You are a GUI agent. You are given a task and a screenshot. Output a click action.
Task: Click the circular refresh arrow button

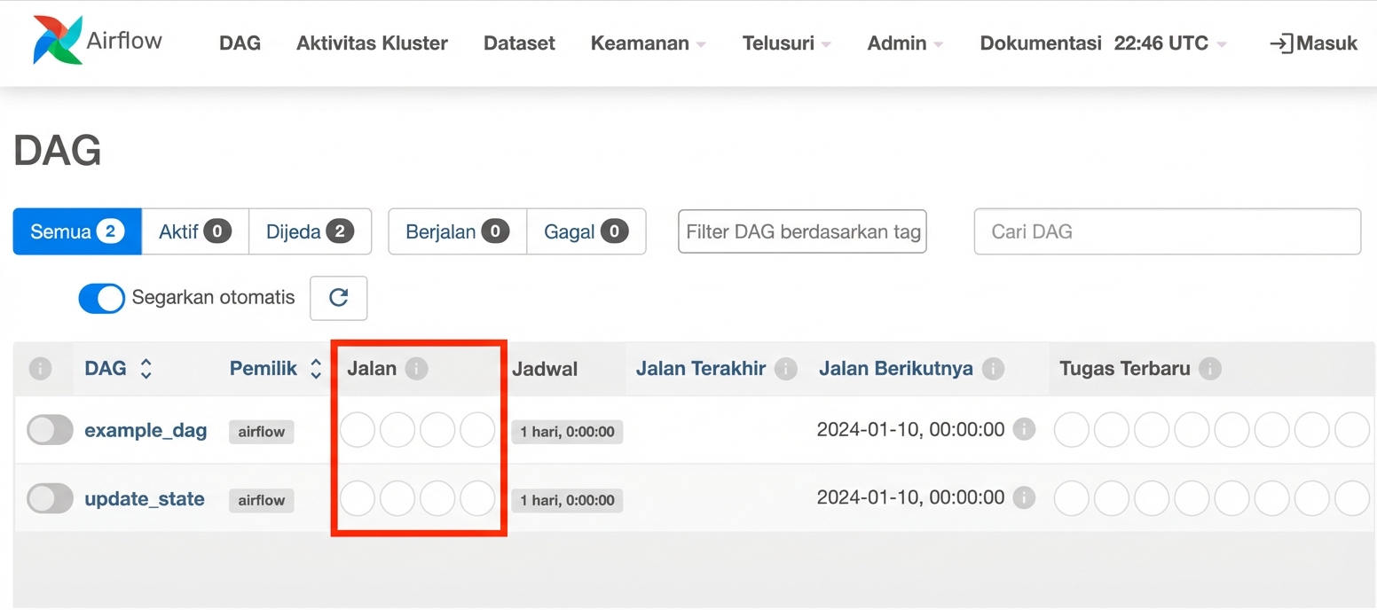click(x=338, y=298)
